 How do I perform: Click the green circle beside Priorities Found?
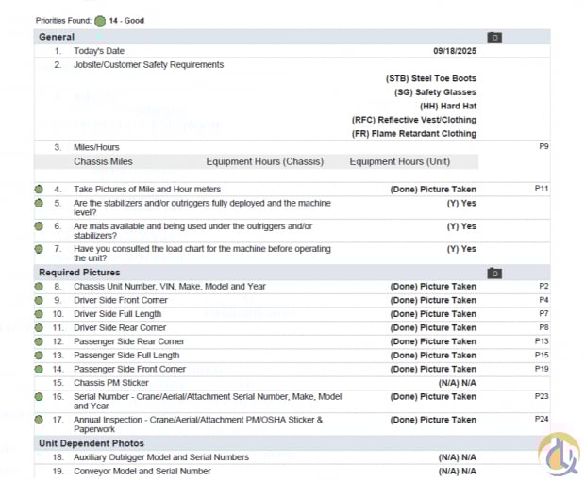click(100, 20)
